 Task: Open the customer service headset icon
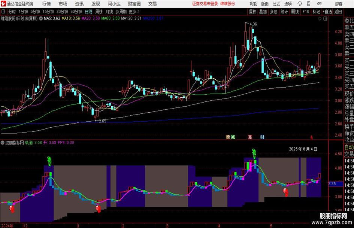pos(300,4)
